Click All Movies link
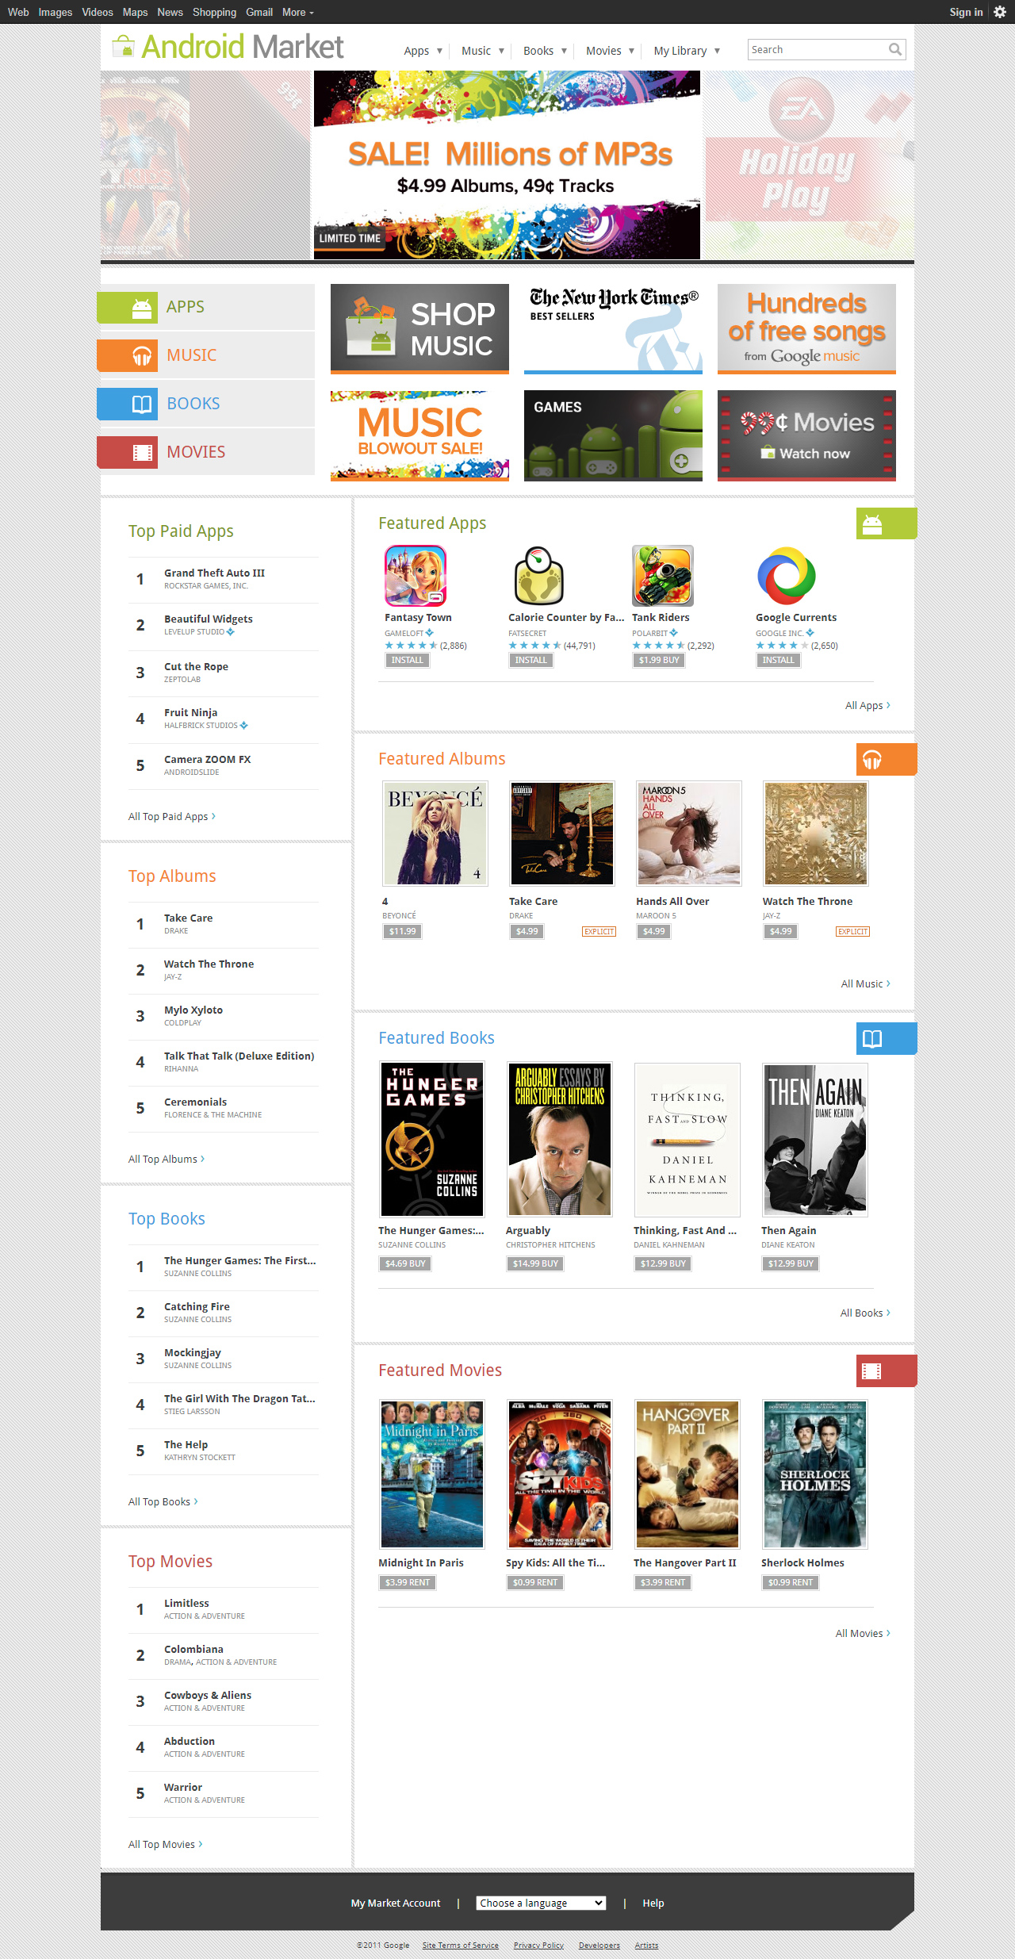The height and width of the screenshot is (1959, 1015). pos(863,1633)
